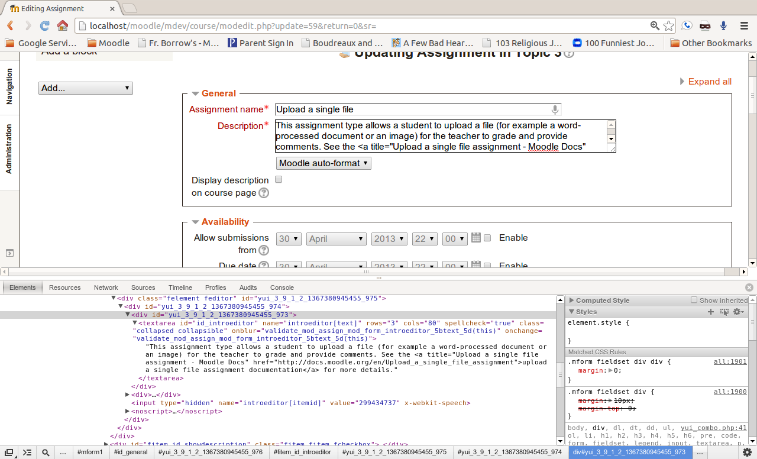Go to the browser home page icon
This screenshot has height=459, width=757.
[x=62, y=25]
